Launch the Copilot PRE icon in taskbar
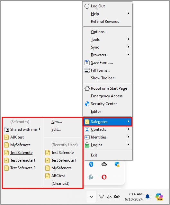170x205 pixels. pyautogui.click(x=159, y=197)
